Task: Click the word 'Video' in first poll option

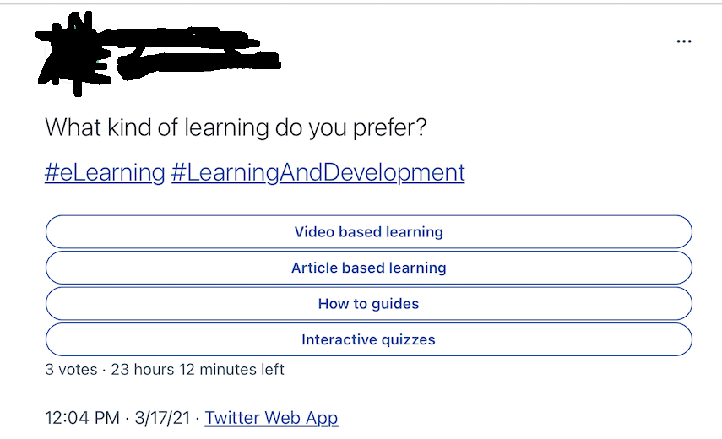Action: [x=314, y=232]
